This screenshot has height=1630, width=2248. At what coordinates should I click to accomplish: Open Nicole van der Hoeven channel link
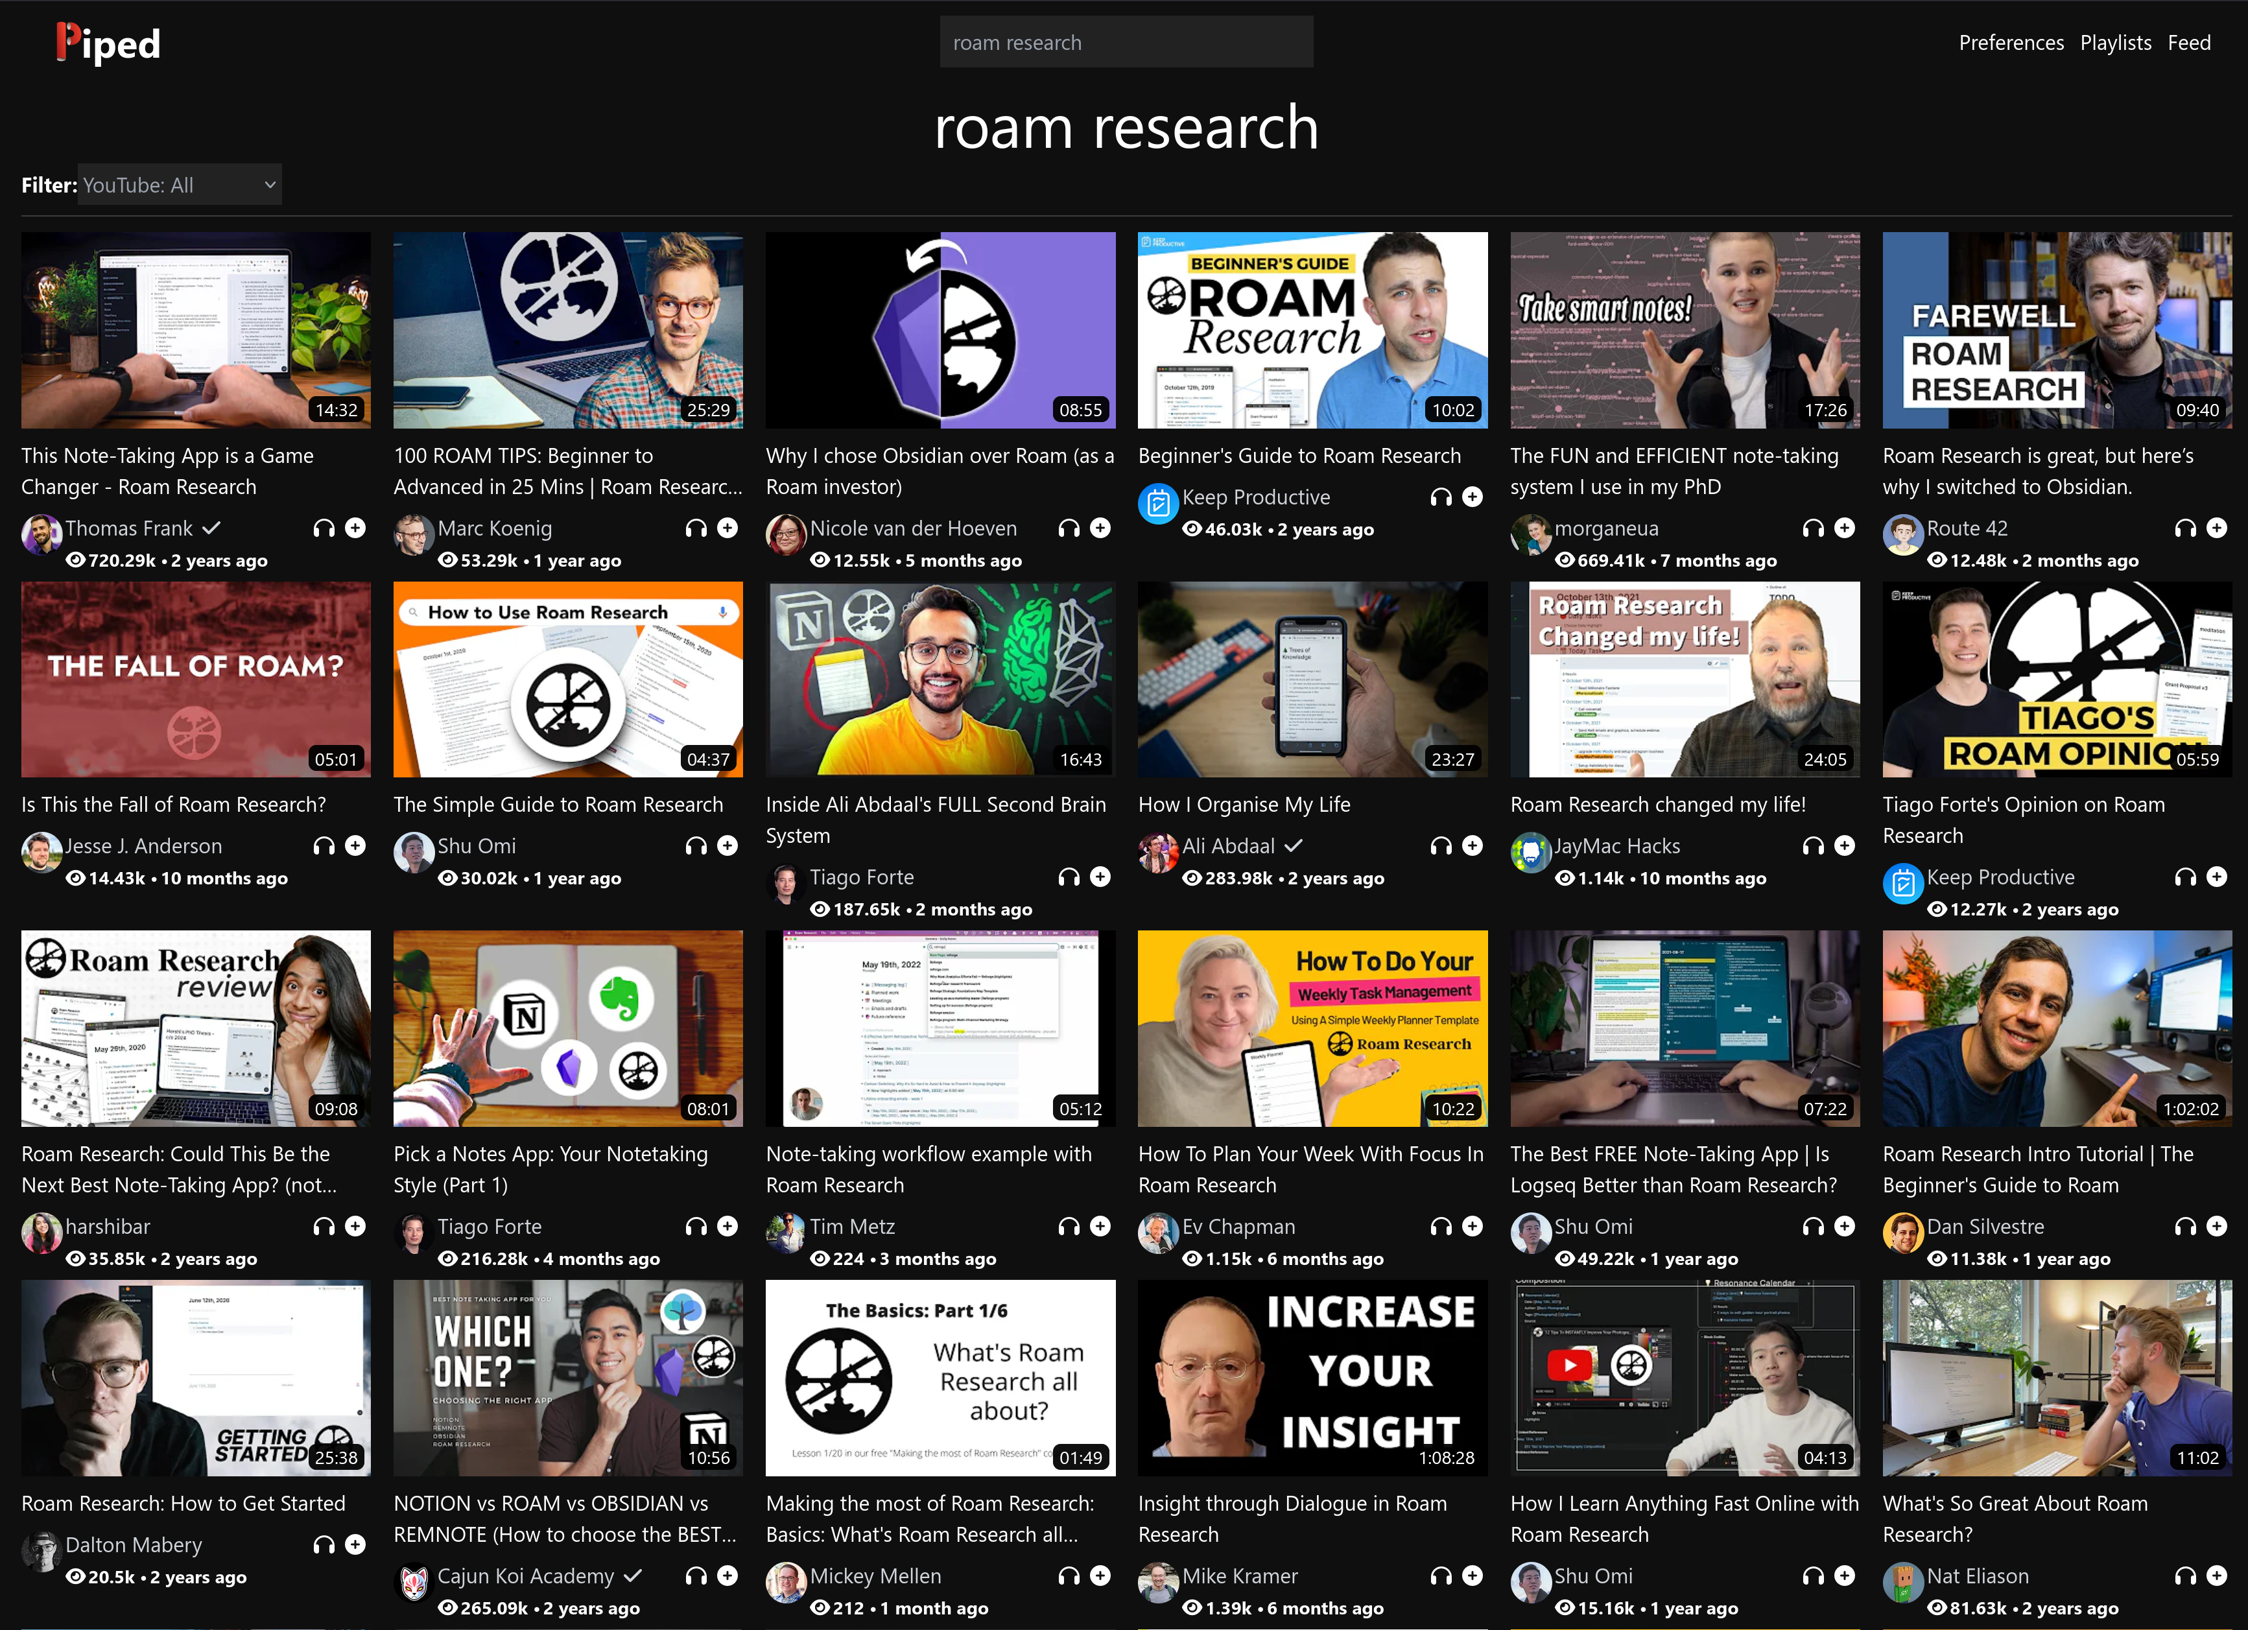click(x=913, y=528)
